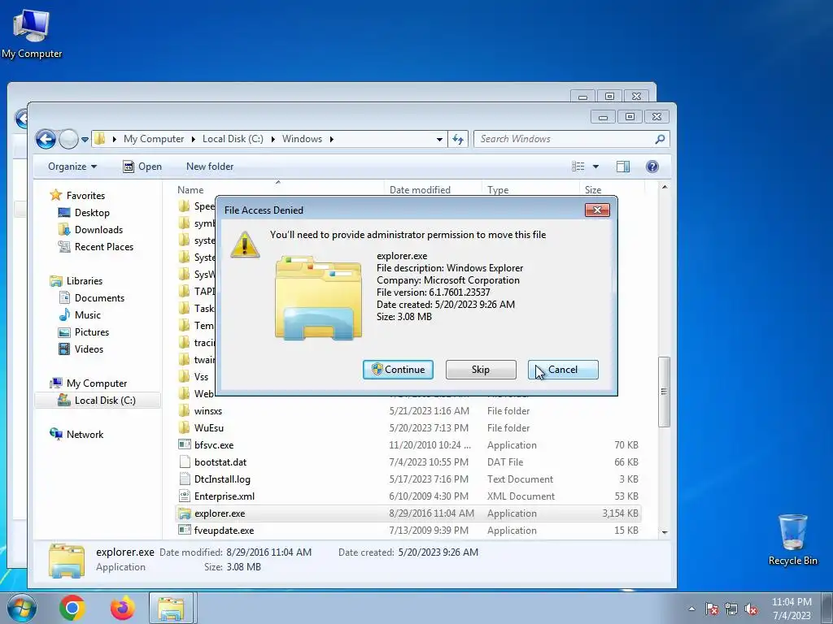Open Music library
Viewport: 833px width, 624px height.
pyautogui.click(x=79, y=314)
